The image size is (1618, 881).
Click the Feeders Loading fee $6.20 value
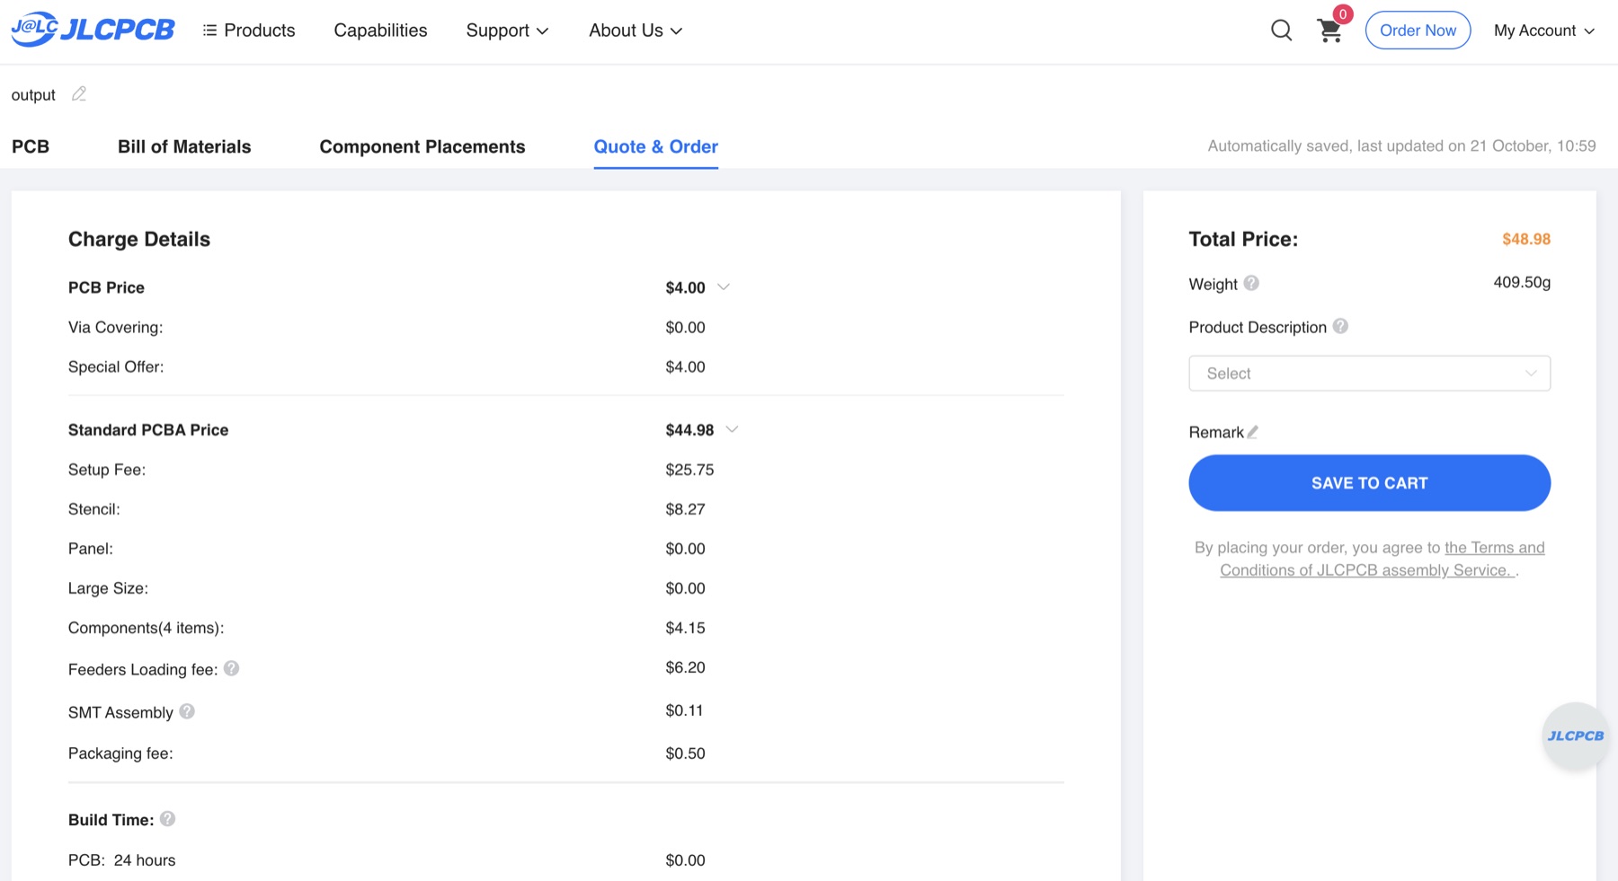coord(685,667)
